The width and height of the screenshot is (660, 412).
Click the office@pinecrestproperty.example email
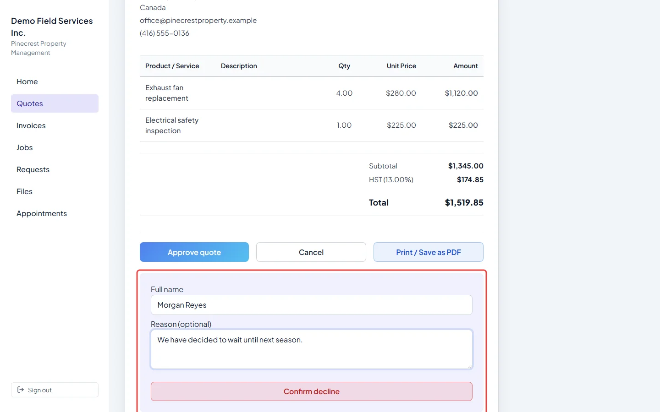(198, 20)
